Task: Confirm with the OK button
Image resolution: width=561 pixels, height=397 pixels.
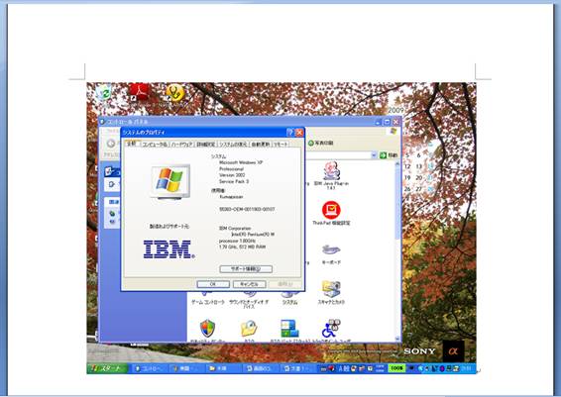Action: click(213, 284)
